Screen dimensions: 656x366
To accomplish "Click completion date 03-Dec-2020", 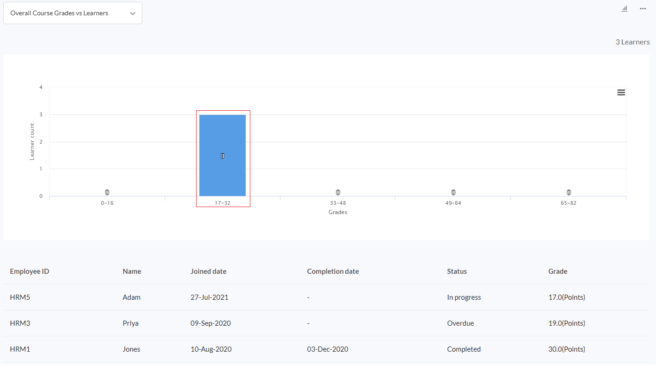I will (x=328, y=349).
